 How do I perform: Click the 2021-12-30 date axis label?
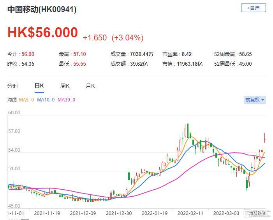pos(119,213)
